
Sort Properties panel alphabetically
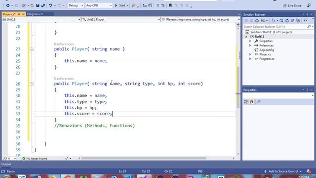251,102
